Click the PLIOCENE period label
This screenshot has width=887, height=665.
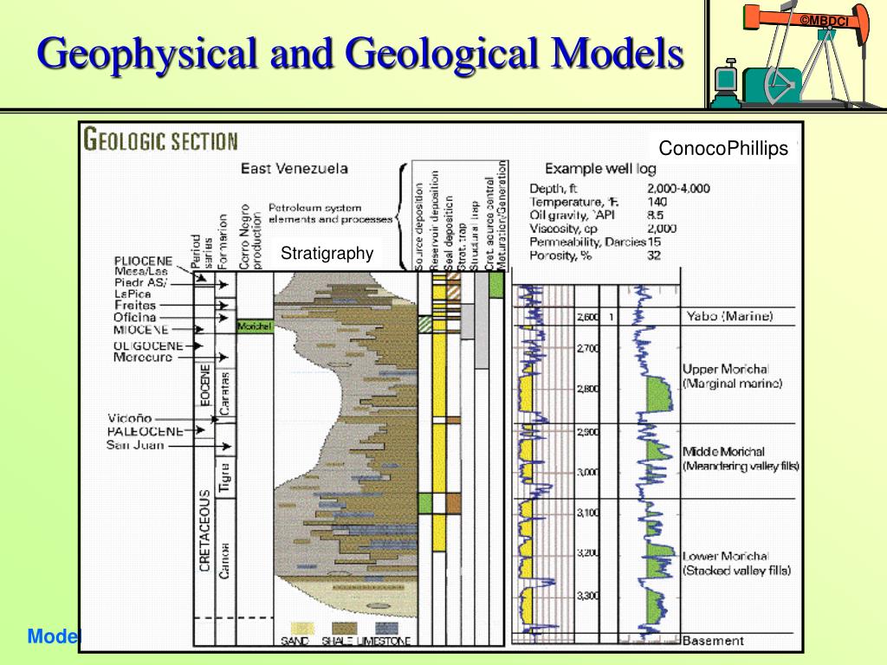pyautogui.click(x=143, y=261)
